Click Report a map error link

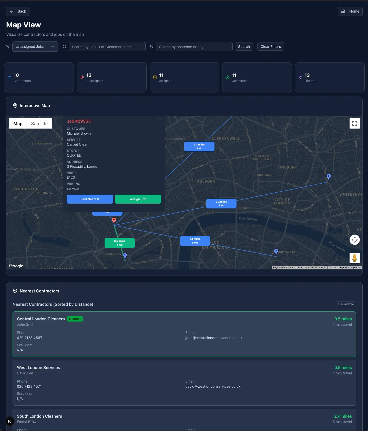[350, 268]
